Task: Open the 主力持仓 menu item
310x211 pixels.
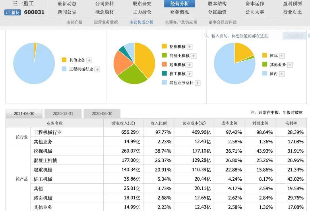Action: [x=142, y=12]
